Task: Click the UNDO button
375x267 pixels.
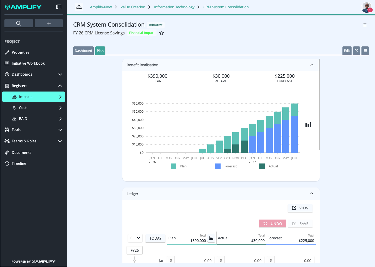Action: tap(273, 224)
